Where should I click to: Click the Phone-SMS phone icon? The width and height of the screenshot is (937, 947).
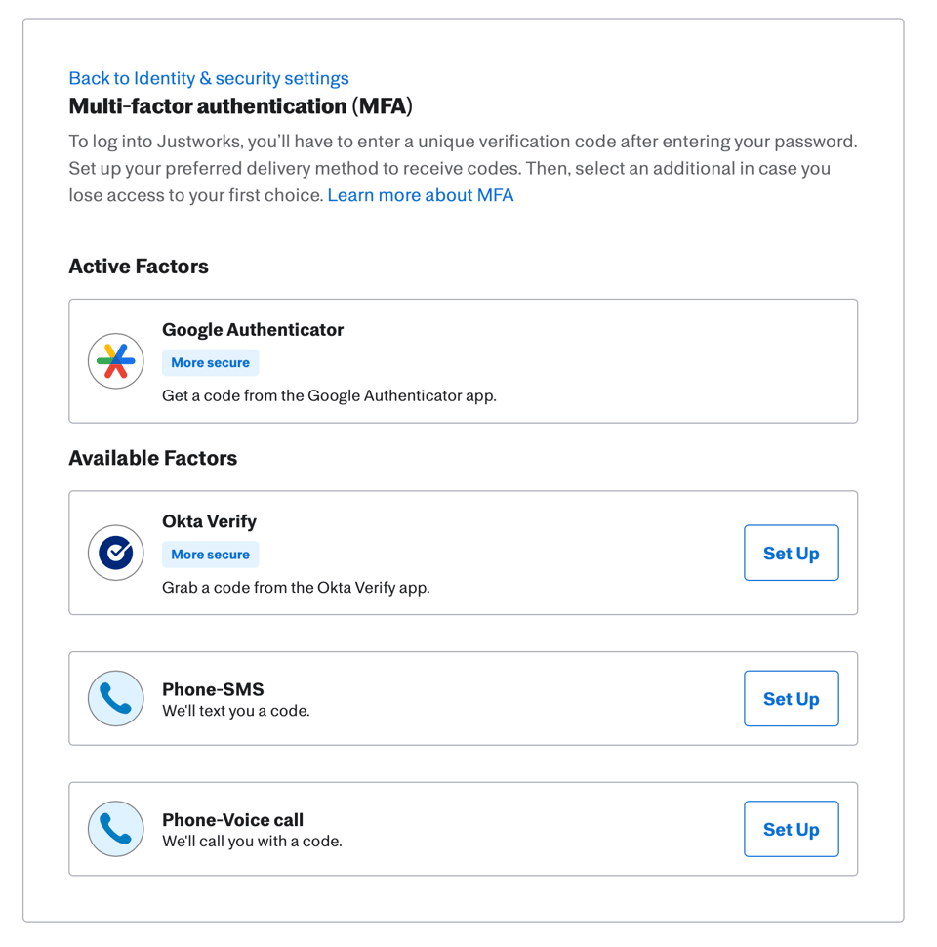click(116, 699)
